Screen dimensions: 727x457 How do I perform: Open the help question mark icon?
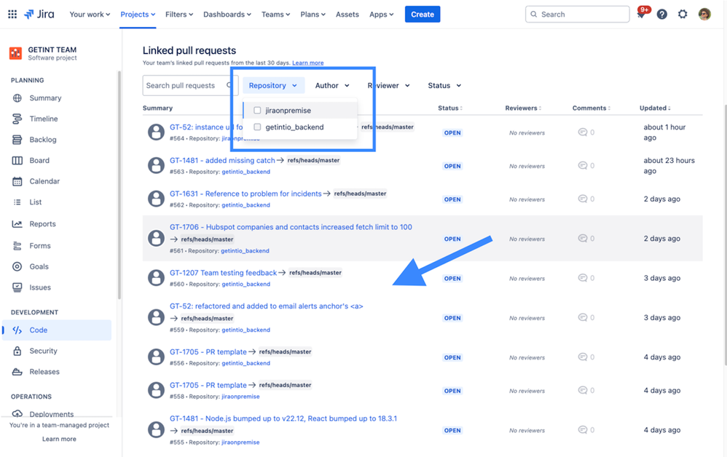click(662, 15)
